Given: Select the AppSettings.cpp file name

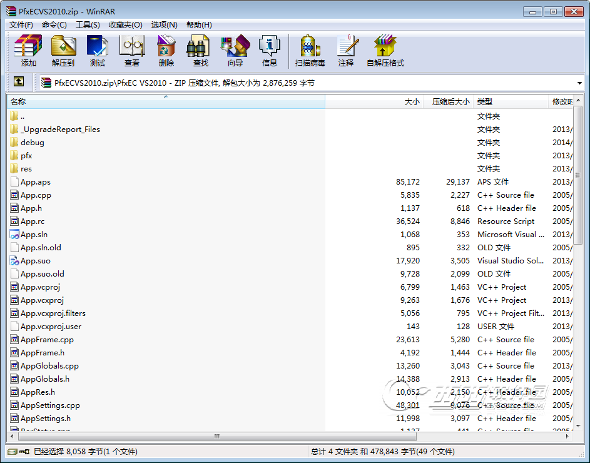Looking at the screenshot, I should (x=51, y=405).
